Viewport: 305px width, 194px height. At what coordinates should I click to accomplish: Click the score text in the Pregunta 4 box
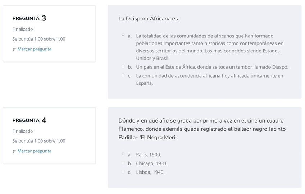tap(39, 141)
